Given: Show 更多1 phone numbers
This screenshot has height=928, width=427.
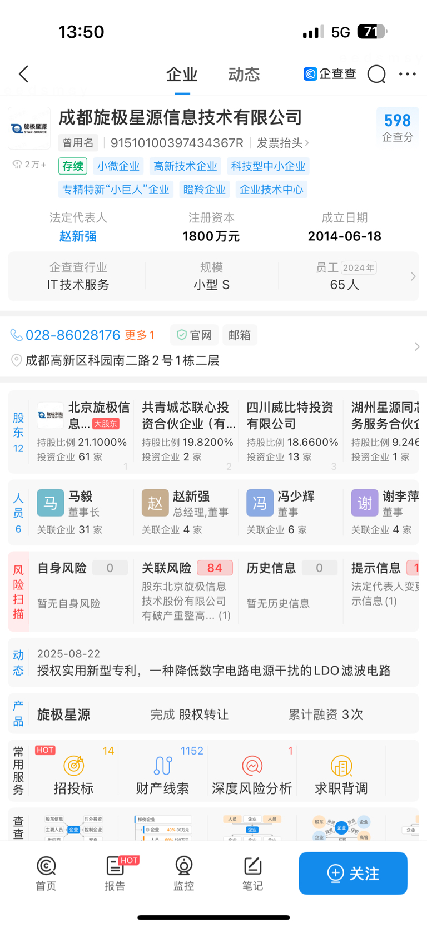Looking at the screenshot, I should point(140,335).
